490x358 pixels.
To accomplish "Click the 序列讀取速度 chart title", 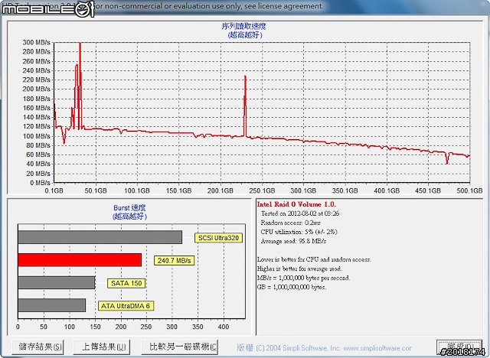I will pyautogui.click(x=244, y=26).
